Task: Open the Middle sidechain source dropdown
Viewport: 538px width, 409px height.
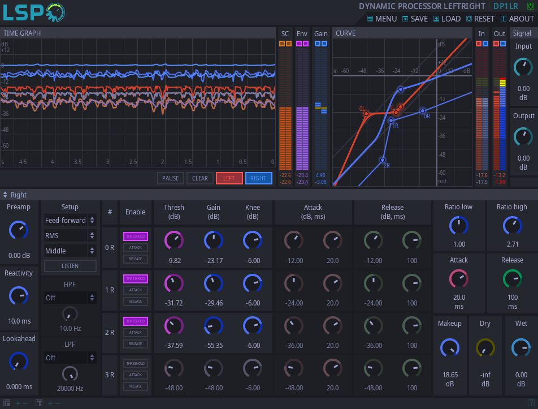Action: pyautogui.click(x=70, y=251)
